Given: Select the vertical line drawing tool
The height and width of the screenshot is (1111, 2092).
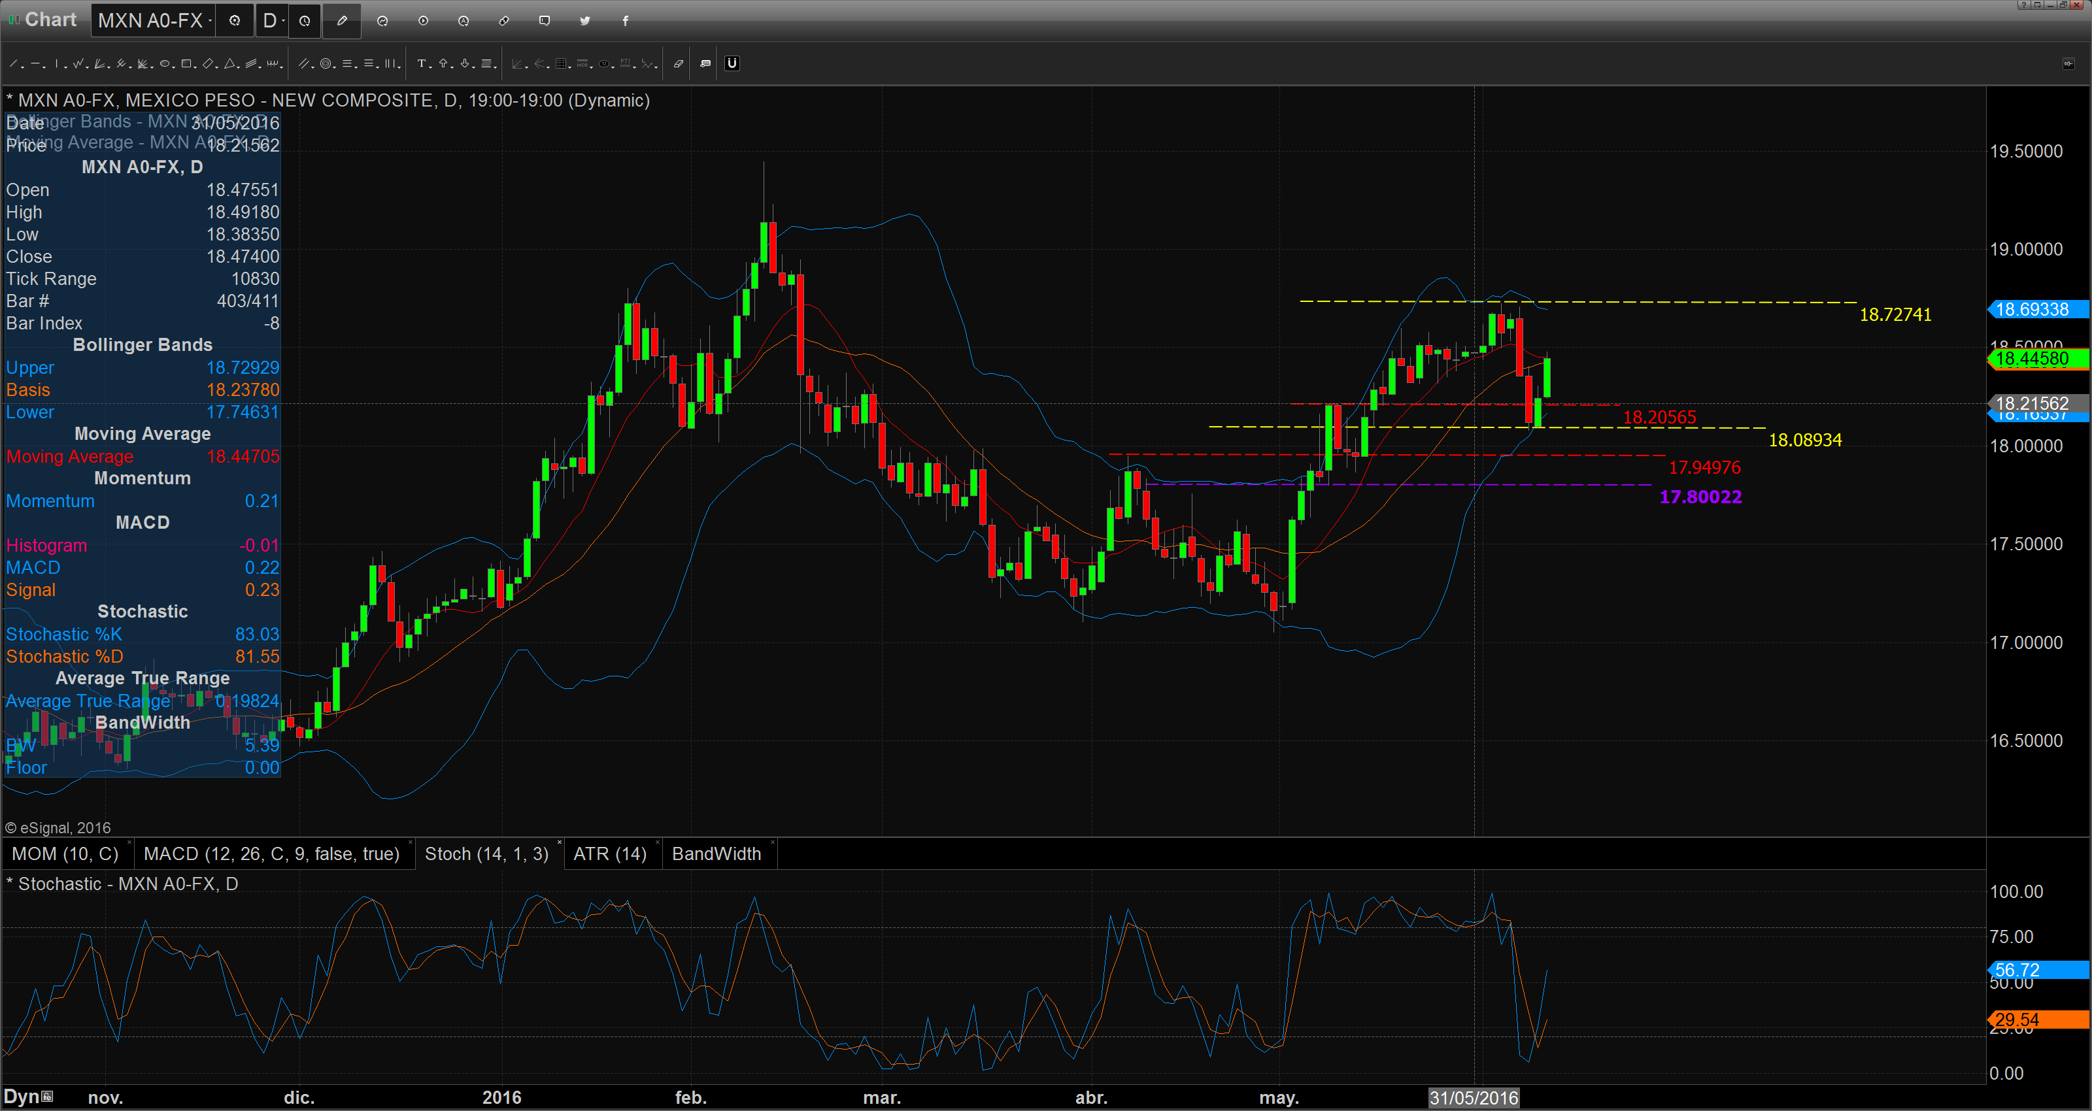Looking at the screenshot, I should point(57,63).
